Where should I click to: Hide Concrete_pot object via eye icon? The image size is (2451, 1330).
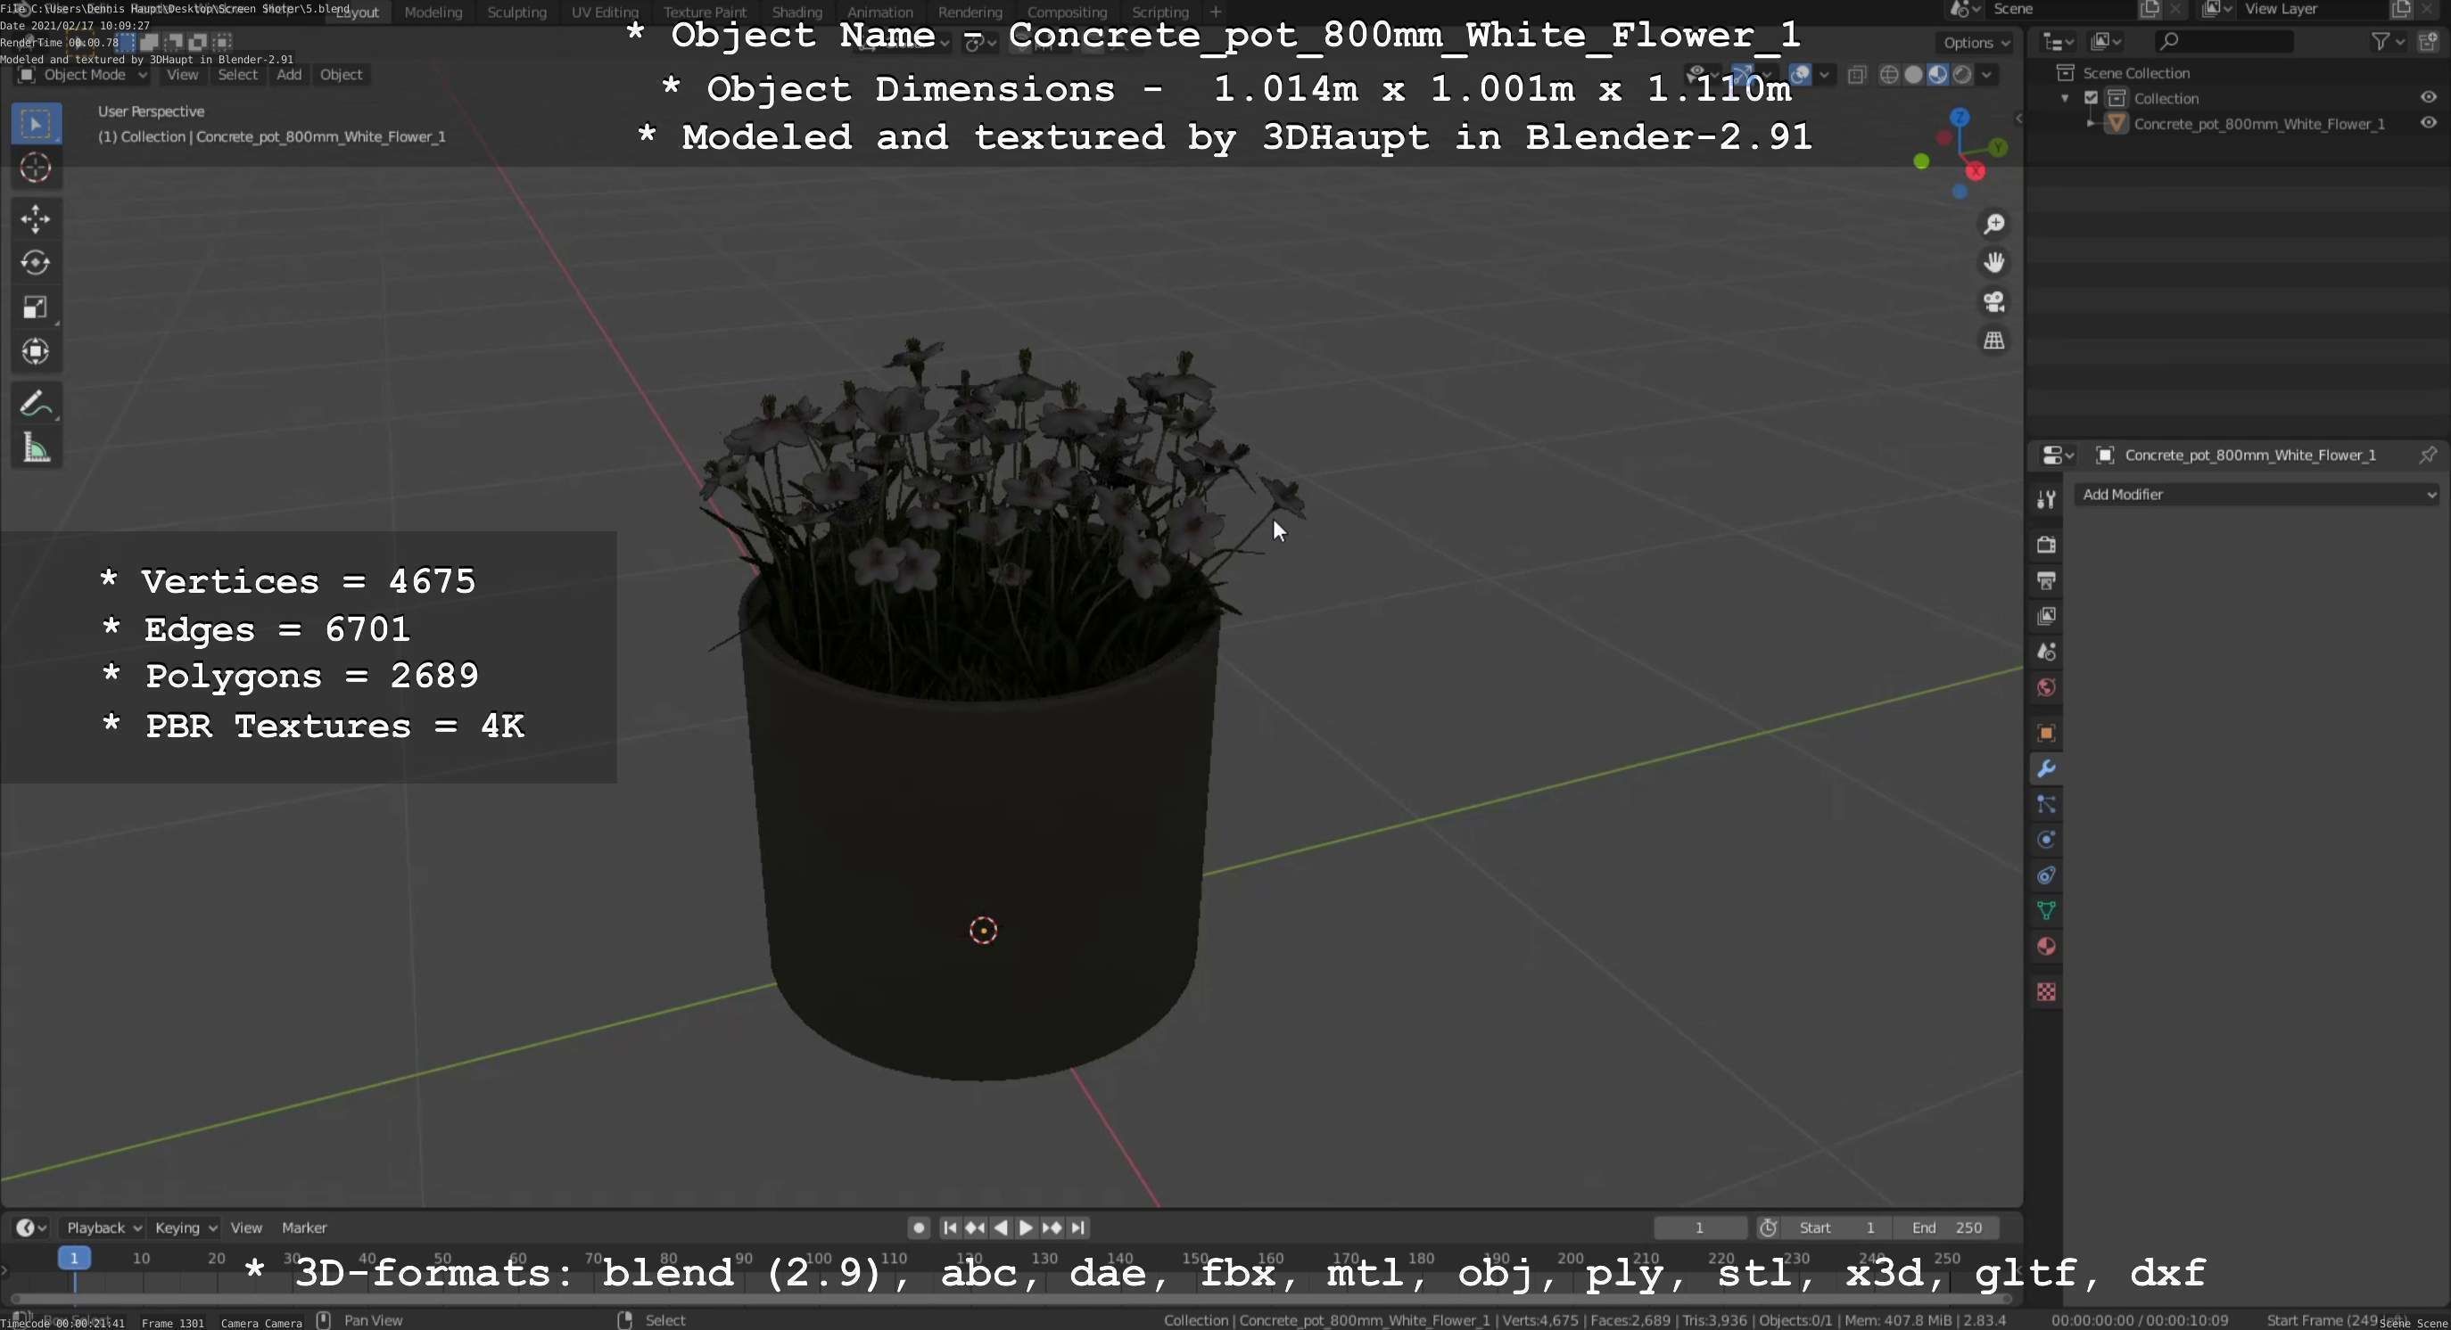(2428, 124)
